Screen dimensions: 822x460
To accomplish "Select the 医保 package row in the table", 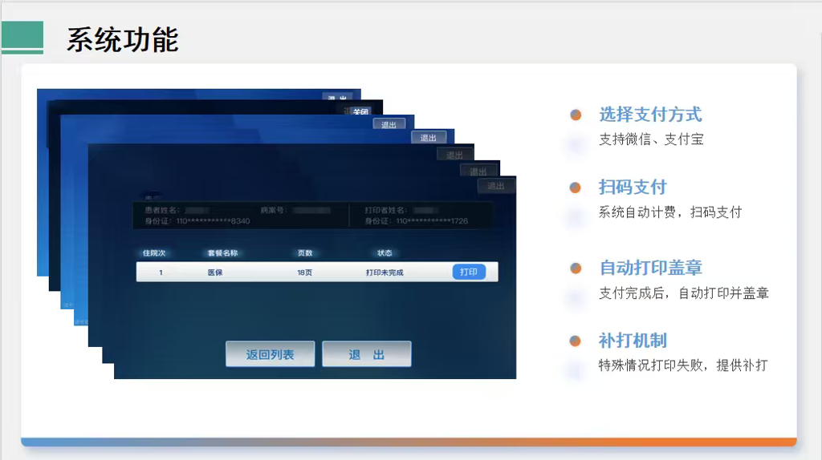I will pos(215,272).
